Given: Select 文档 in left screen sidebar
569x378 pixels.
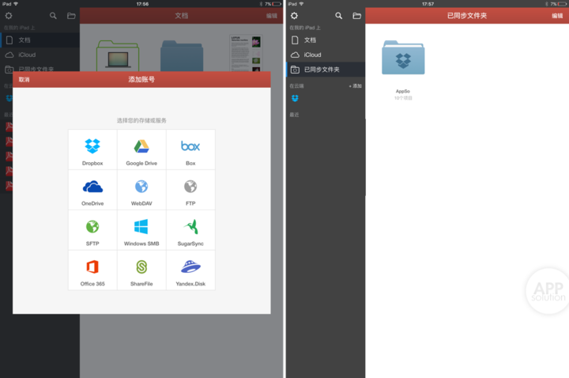Looking at the screenshot, I should [x=40, y=40].
